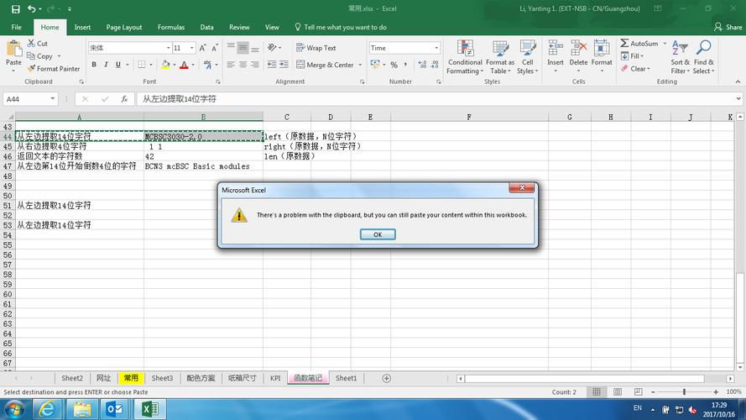This screenshot has height=420, width=746.
Task: Open the Sheet3 sheet tab
Action: click(x=162, y=378)
